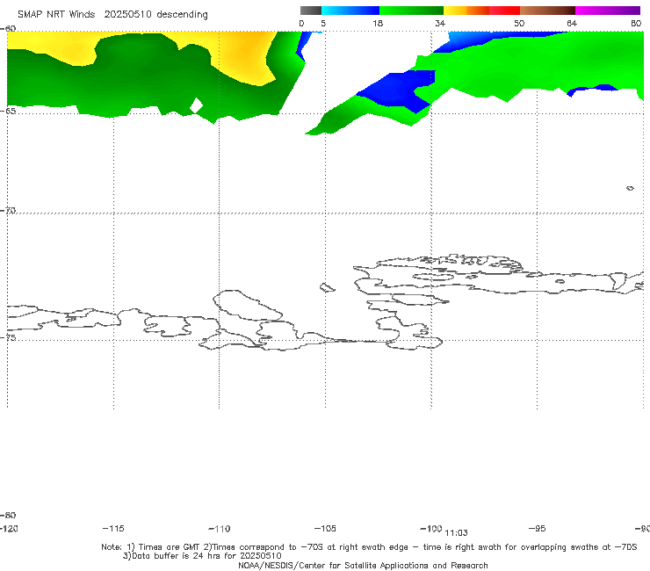Click the colorbar label '50'
650x571 pixels.
coord(519,24)
